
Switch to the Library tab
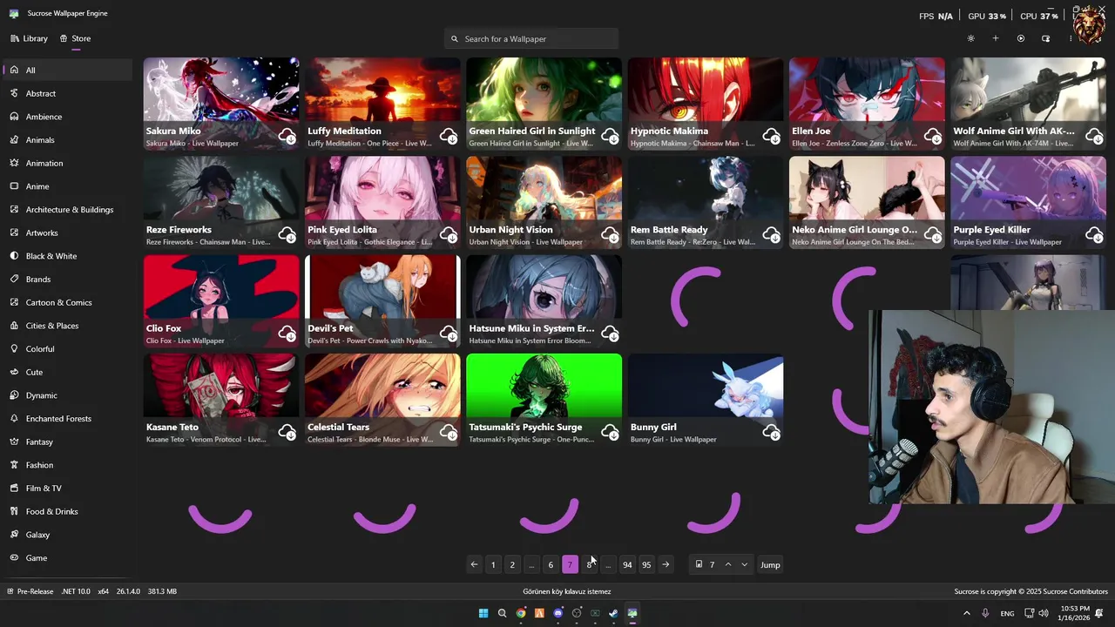coord(29,38)
